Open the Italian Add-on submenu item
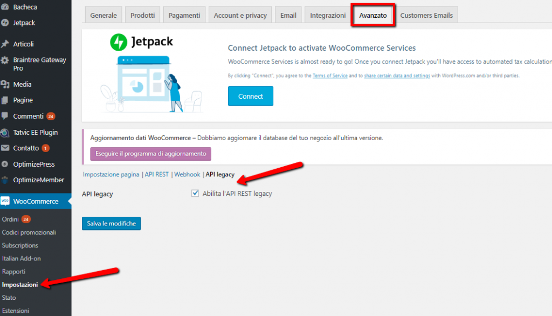 [22, 259]
